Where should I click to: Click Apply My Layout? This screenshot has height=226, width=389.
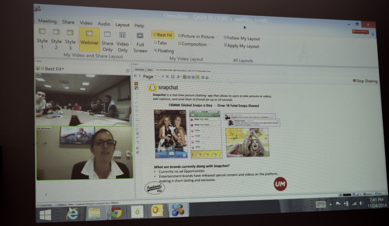coord(242,46)
